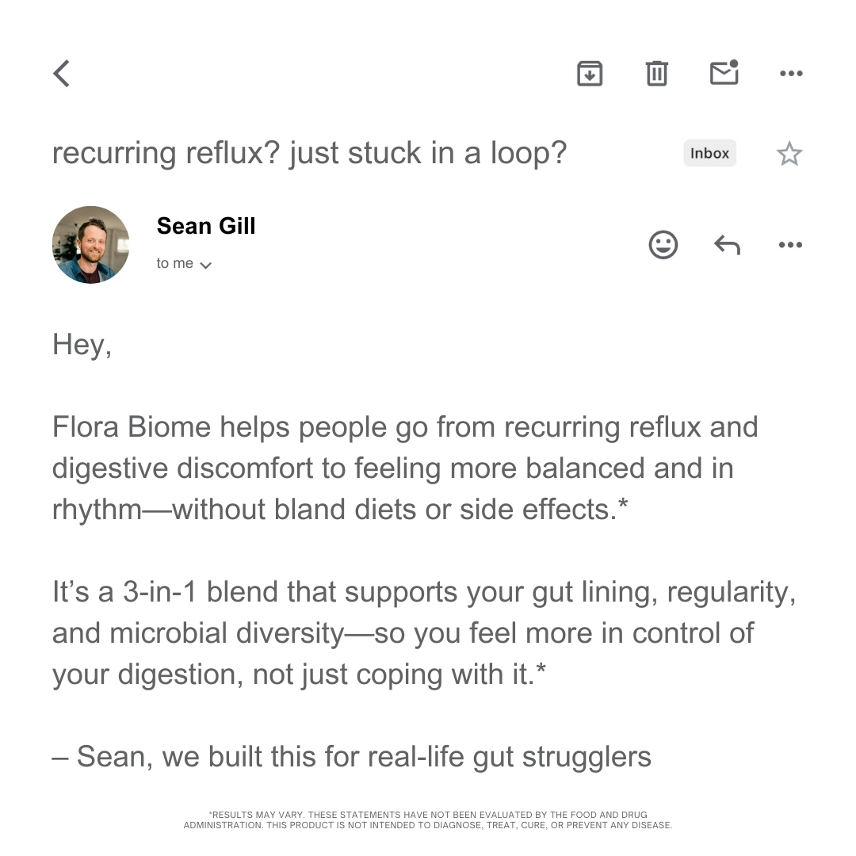Open the message-level three-dot options
Viewport: 856px width, 856px height.
click(x=790, y=245)
